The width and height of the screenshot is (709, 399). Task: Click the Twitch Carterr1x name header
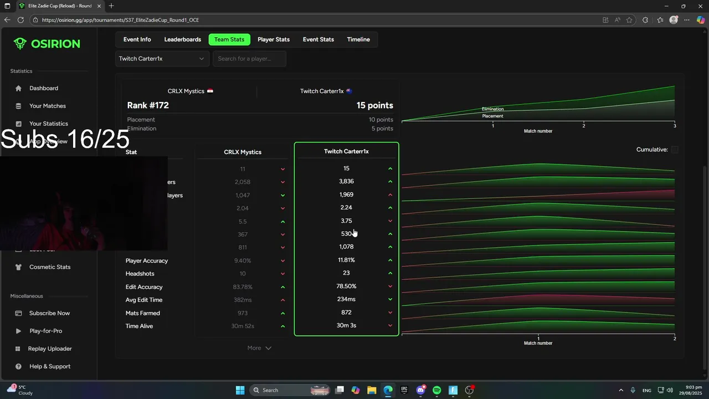(x=322, y=91)
